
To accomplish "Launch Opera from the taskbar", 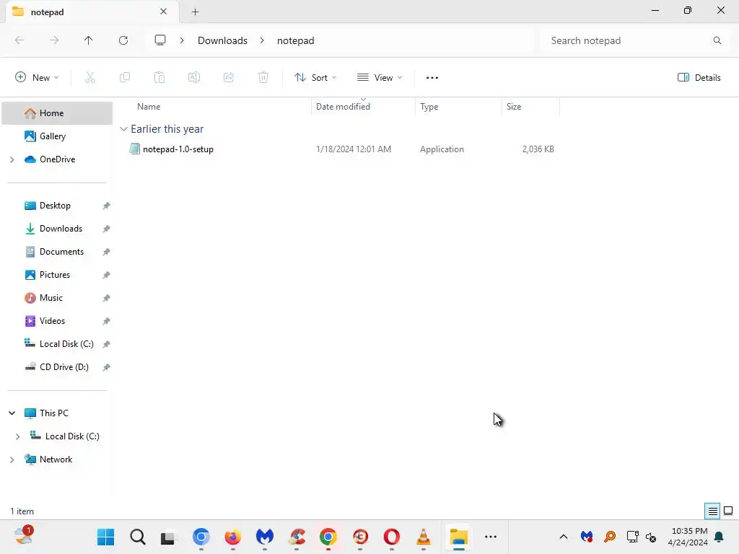I will tap(392, 537).
